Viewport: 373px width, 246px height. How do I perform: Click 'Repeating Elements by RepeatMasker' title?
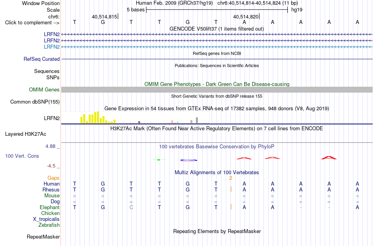(x=217, y=231)
